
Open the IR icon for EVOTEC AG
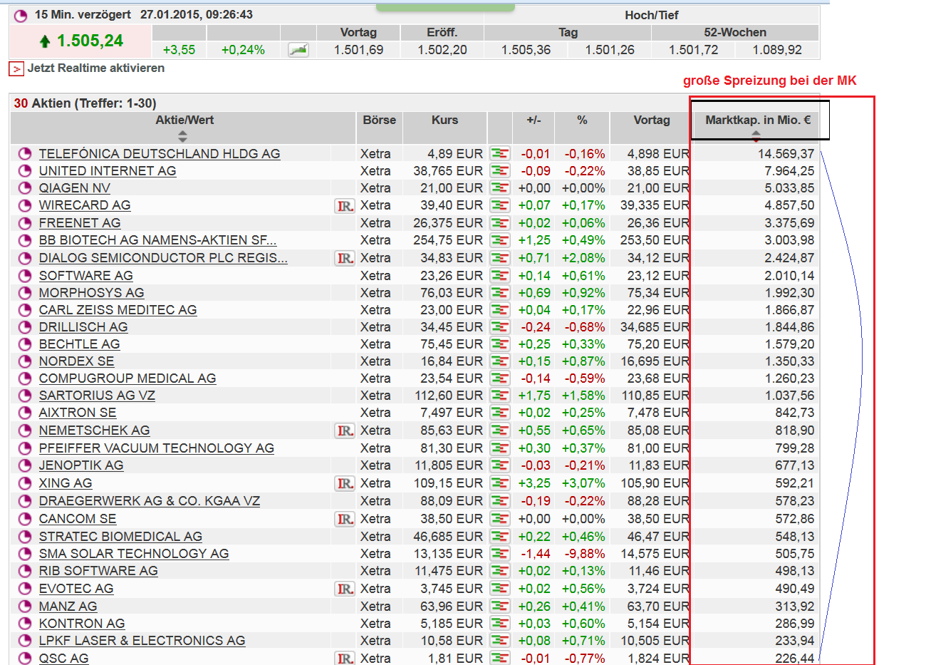(345, 588)
